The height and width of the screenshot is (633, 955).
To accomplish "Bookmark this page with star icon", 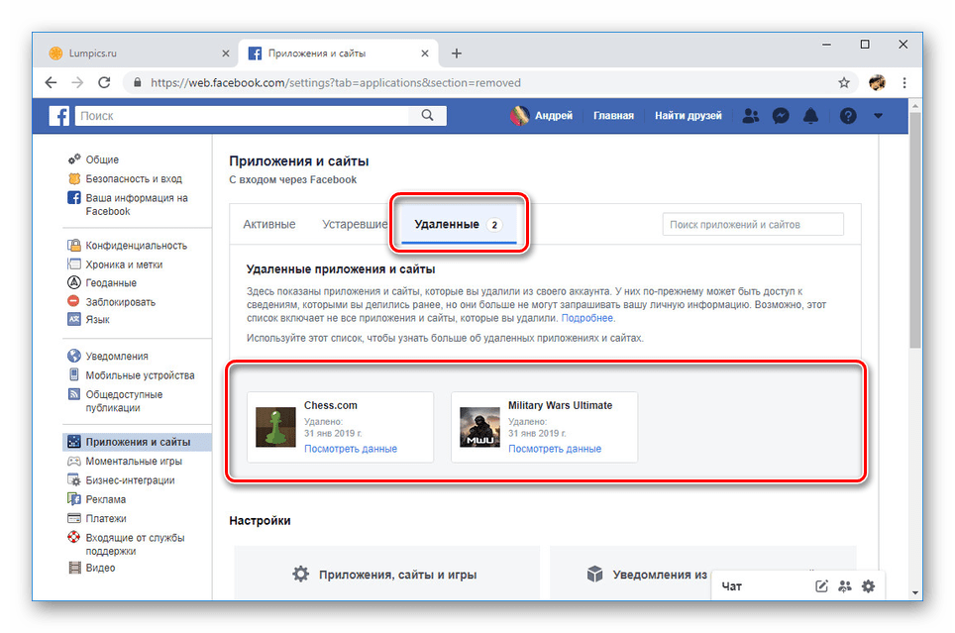I will point(844,83).
